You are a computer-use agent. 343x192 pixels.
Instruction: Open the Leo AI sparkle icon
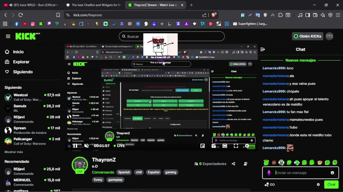[x=323, y=15]
